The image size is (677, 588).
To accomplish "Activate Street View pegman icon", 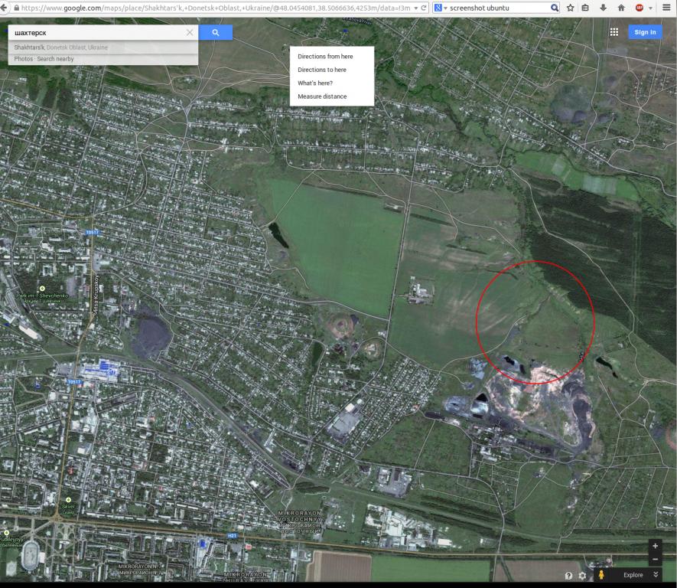I will click(x=602, y=575).
